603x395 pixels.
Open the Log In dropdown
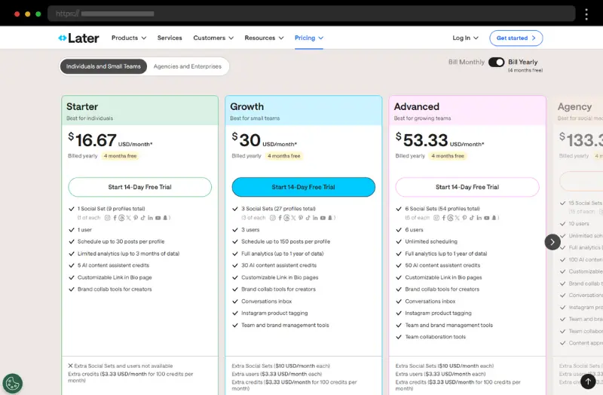point(465,38)
